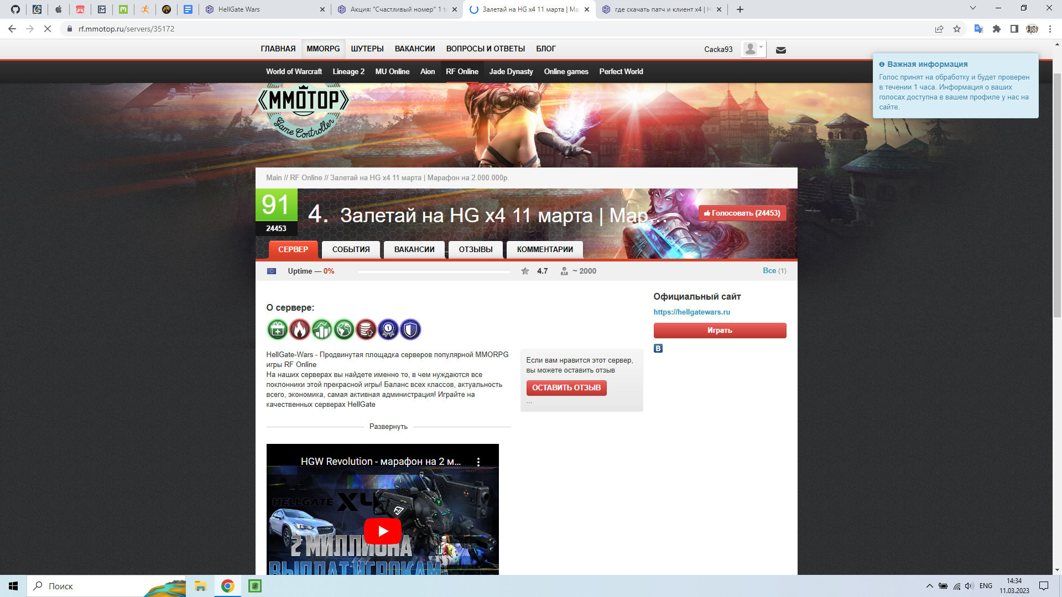Screen dimensions: 1062x597
Task: Switch to the 'Акция: Счастливый номер' tab
Action: tap(397, 9)
